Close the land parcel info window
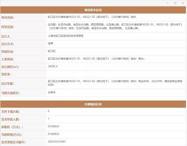The image size is (187, 146). [183, 3]
